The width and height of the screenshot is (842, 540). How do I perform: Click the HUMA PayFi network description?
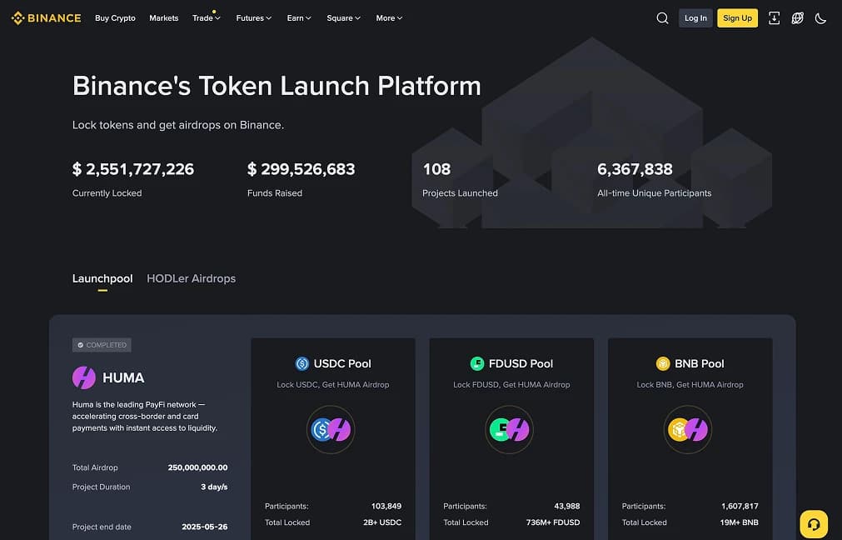[145, 417]
